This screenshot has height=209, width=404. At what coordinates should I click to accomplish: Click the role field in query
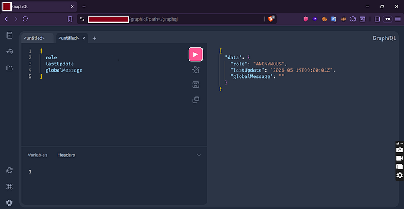tap(51, 57)
